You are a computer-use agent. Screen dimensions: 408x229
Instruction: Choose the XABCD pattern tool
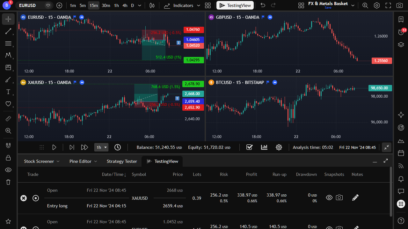(x=8, y=55)
